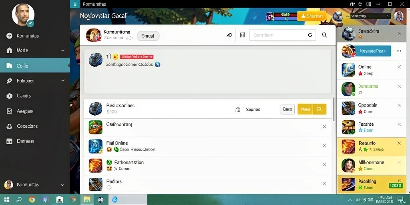
Task: Open the Fathonartstion game icon
Action: click(x=95, y=165)
